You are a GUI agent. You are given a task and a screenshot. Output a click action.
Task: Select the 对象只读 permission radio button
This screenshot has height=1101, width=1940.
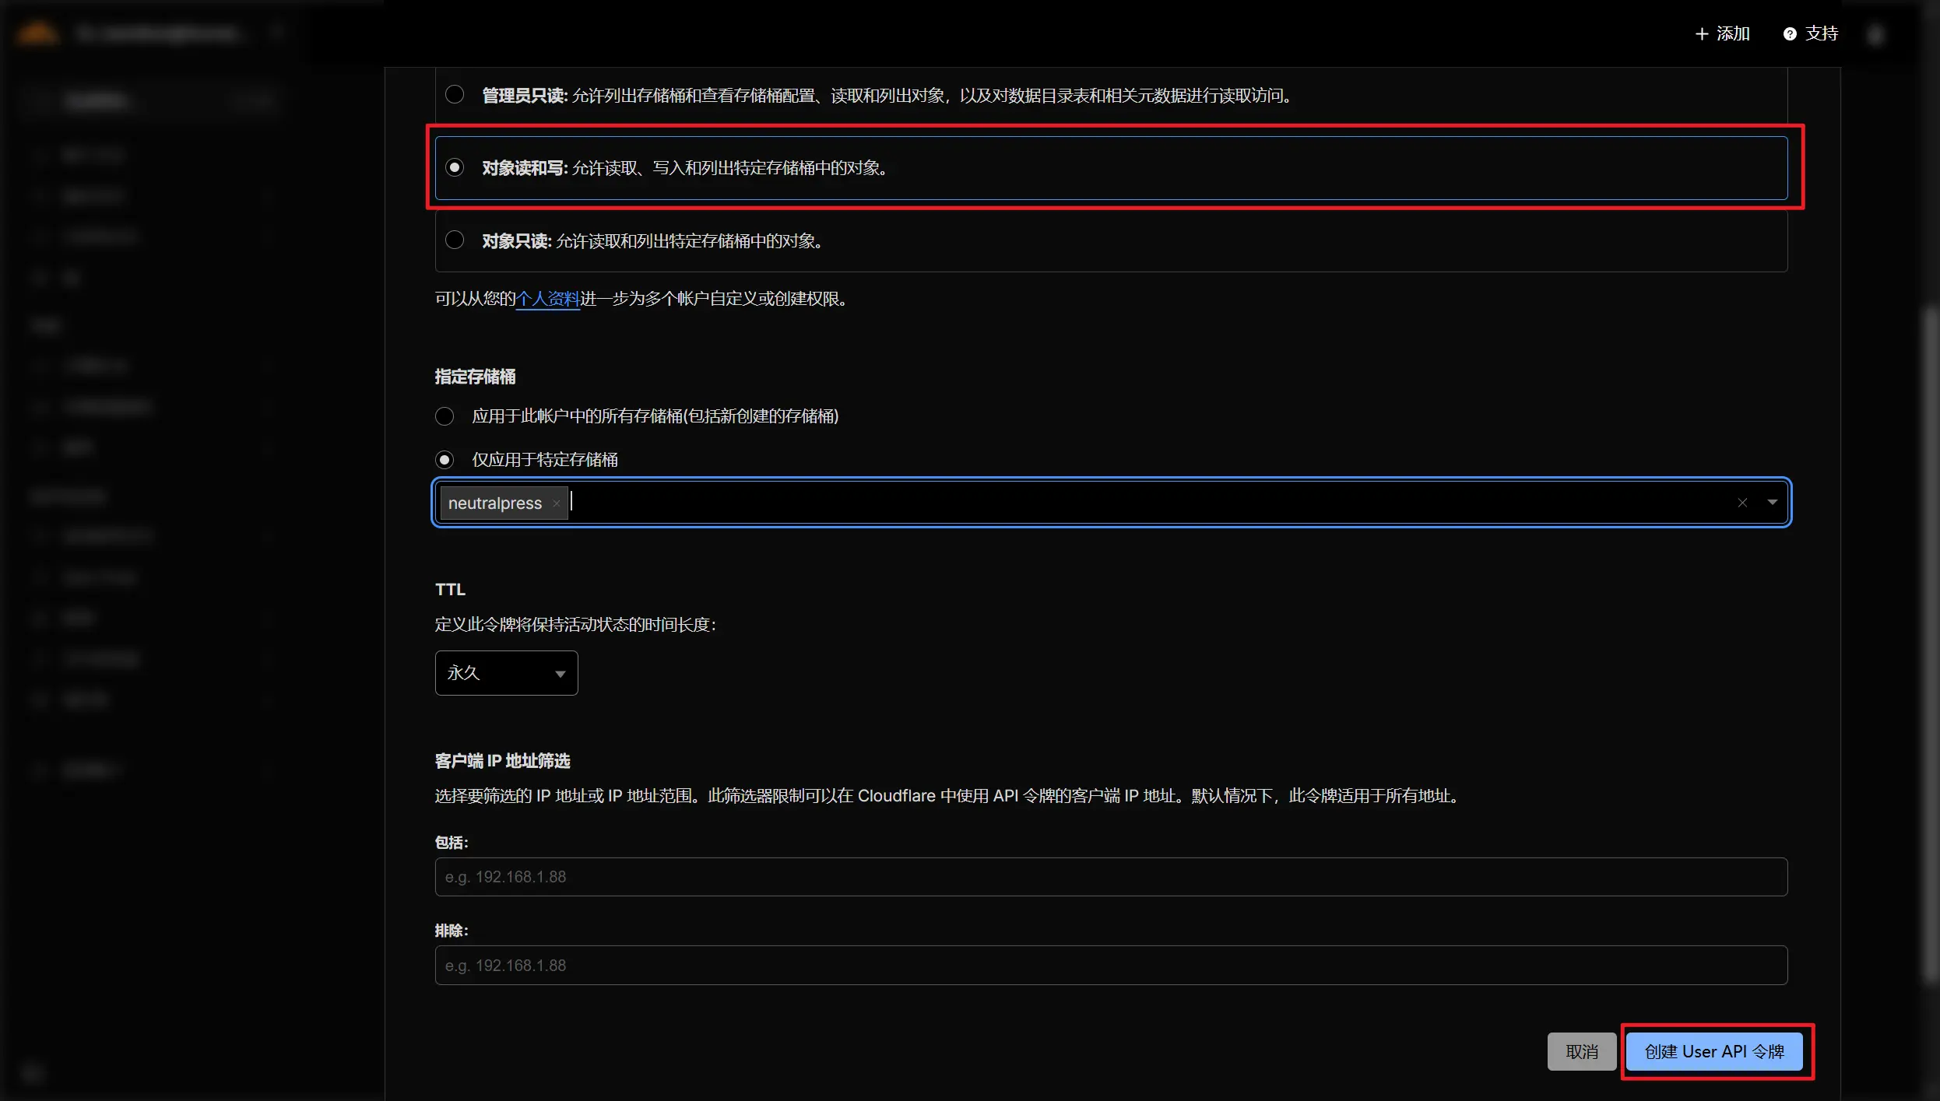click(x=455, y=240)
